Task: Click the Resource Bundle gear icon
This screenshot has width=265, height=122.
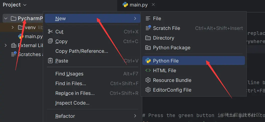Action: [x=148, y=80]
